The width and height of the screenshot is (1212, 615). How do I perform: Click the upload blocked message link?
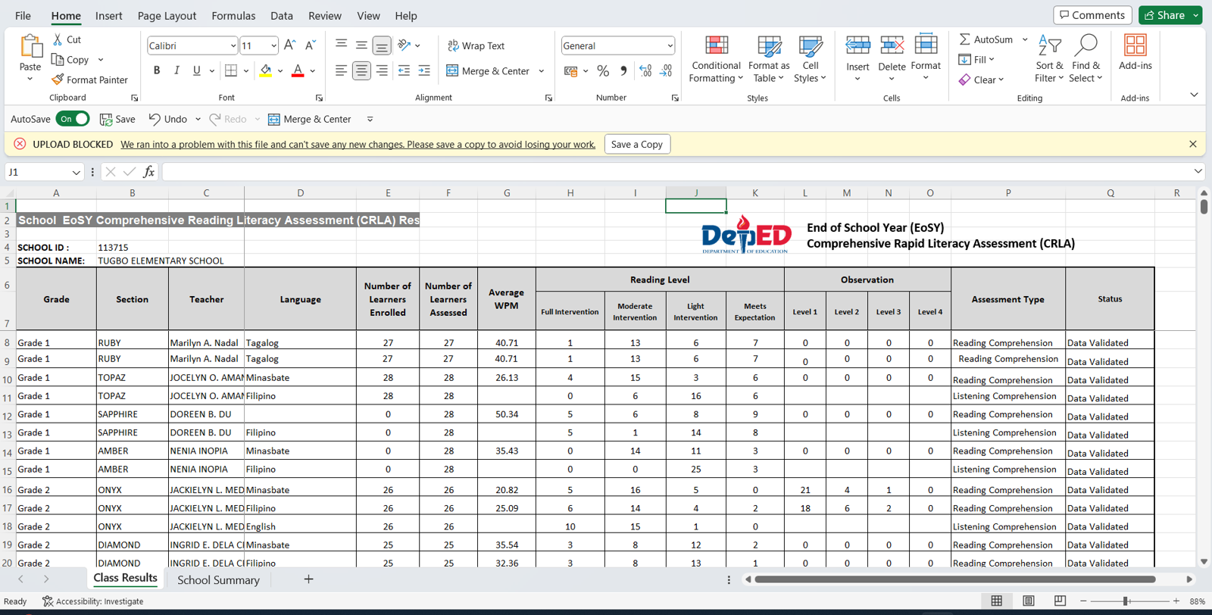pyautogui.click(x=358, y=144)
